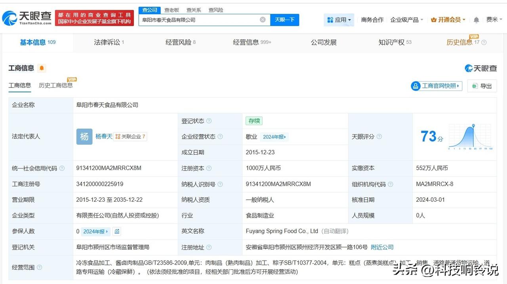This screenshot has height=284, width=507.
Task: Expand the 企业级产品 dropdown
Action: pyautogui.click(x=407, y=20)
